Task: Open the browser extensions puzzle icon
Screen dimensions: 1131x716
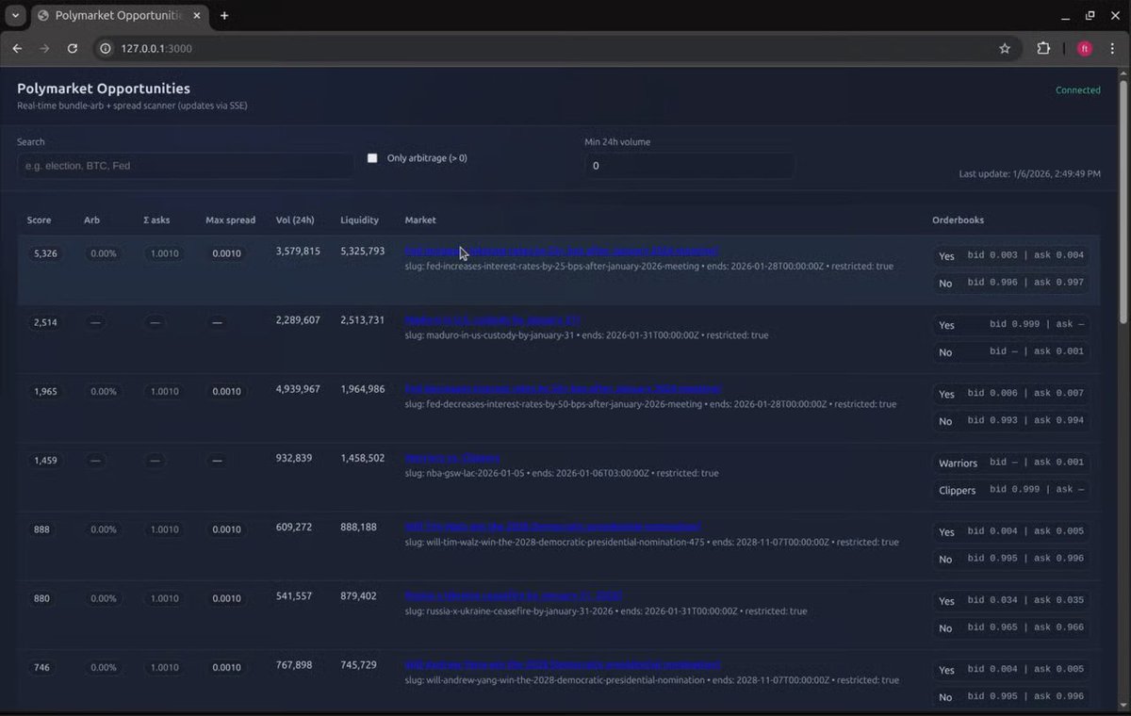Action: 1043,48
